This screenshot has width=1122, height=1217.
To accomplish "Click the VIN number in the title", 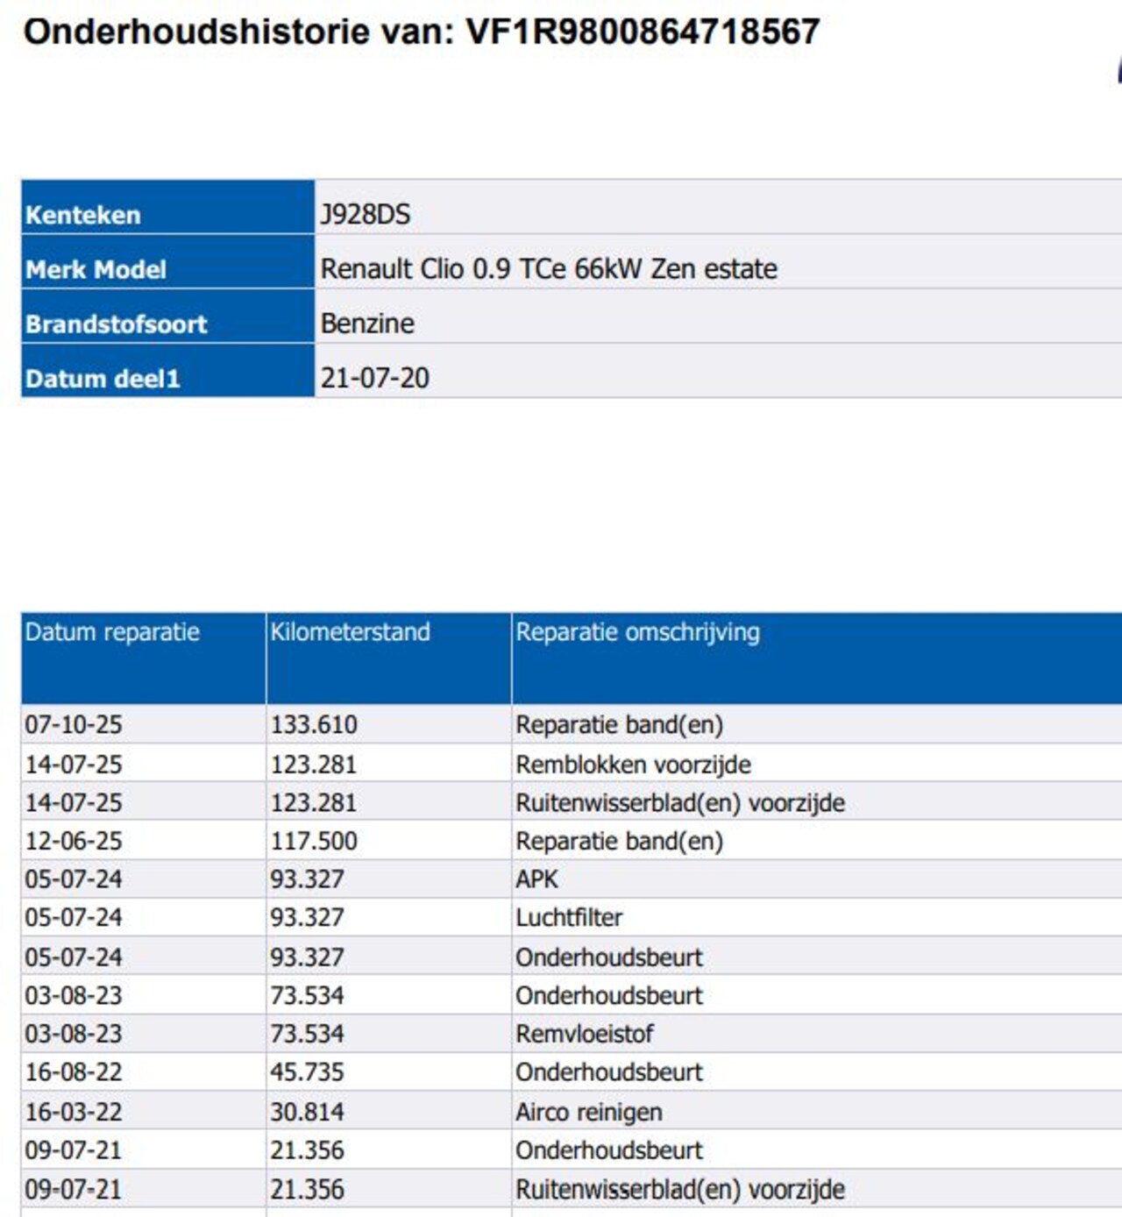I will pos(643,32).
